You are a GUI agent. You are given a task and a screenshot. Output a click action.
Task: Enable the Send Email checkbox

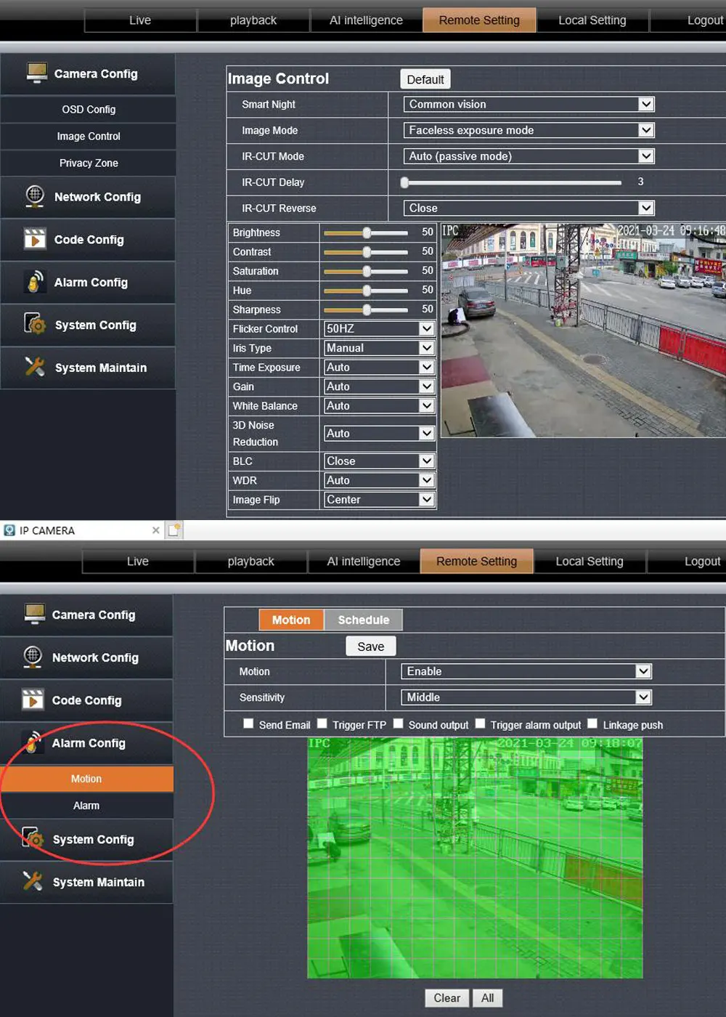pos(248,724)
